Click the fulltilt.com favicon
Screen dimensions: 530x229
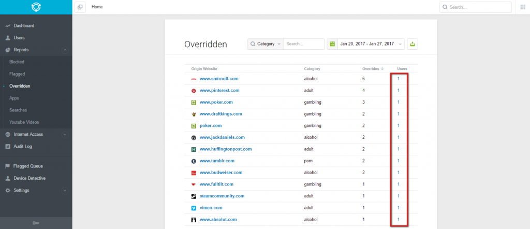(x=194, y=184)
